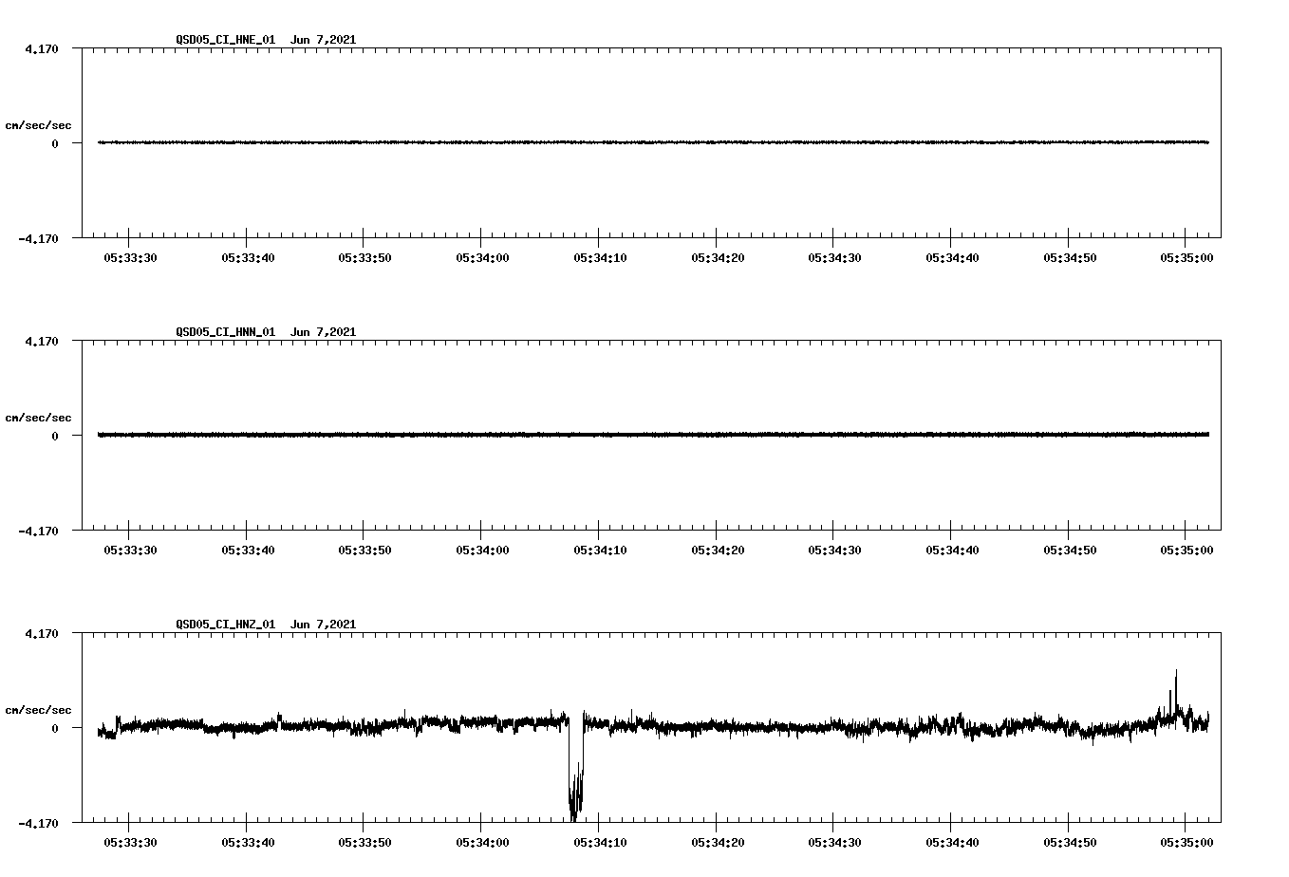1289x877 pixels.
Task: Click the -4.170 lower axis value of HNZ plot
Action: click(x=39, y=824)
